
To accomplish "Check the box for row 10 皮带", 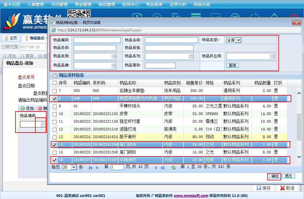I will click(x=54, y=114).
